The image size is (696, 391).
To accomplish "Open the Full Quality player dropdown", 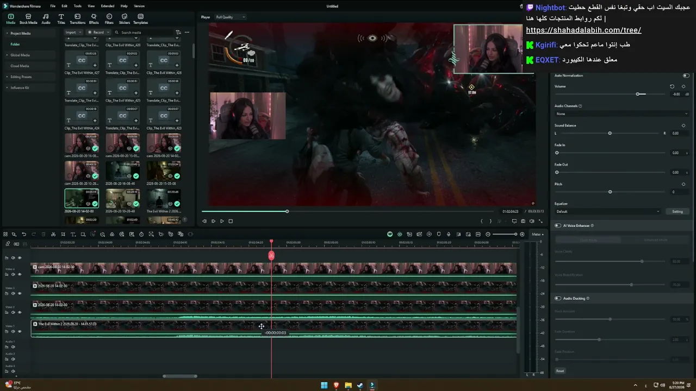I will coord(231,17).
